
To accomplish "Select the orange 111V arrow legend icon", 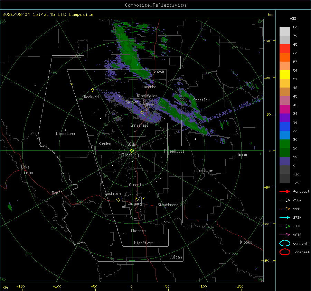I will [285, 209].
